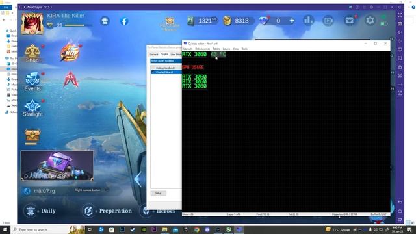
Task: Open the video playback icon in game header
Action: point(328,21)
